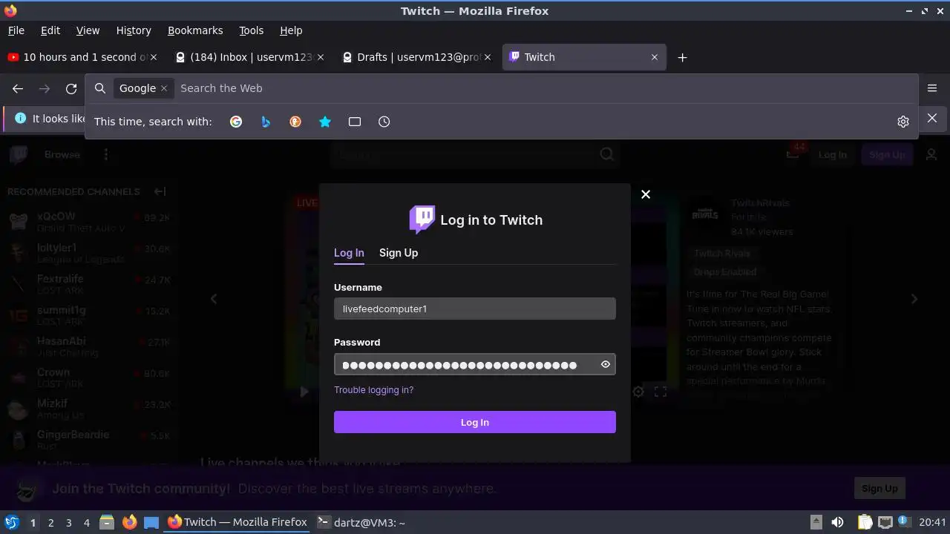Go back to previous page

pos(18,88)
